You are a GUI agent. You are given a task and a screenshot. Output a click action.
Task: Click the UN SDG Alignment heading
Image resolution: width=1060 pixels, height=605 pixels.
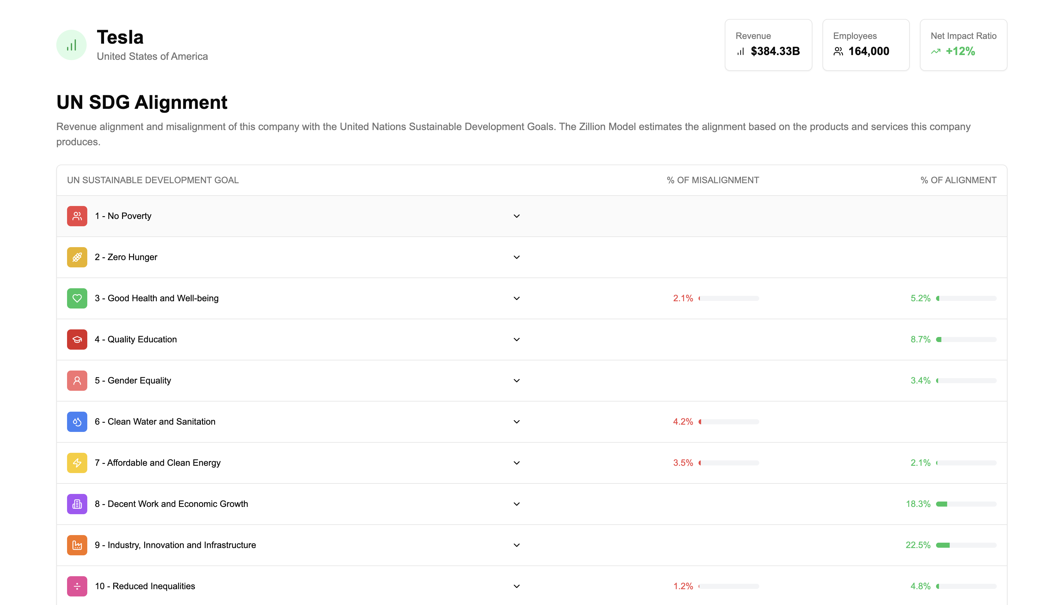142,102
